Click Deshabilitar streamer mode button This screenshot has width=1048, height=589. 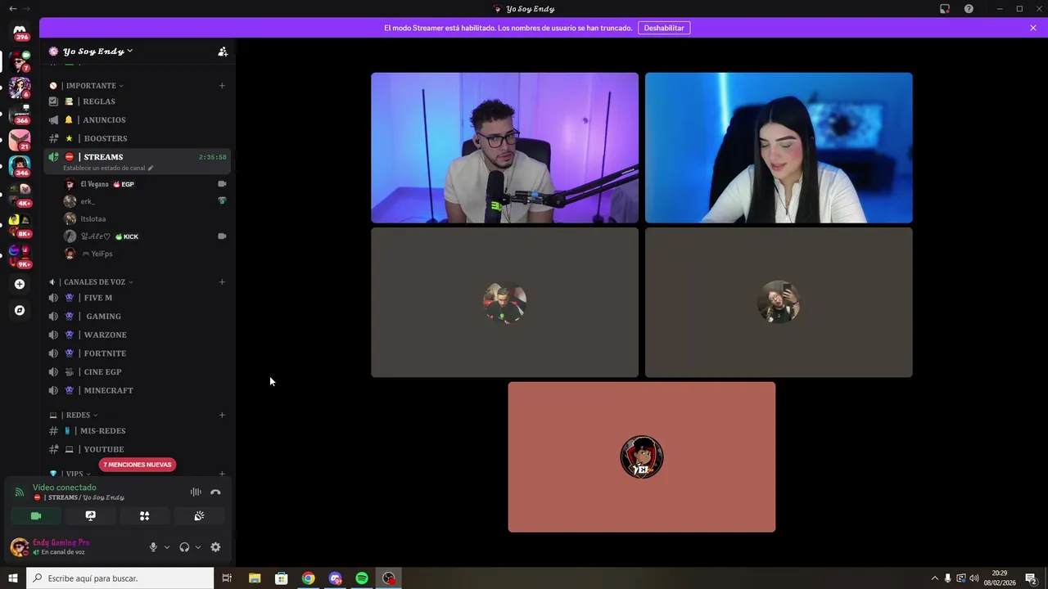click(x=664, y=28)
